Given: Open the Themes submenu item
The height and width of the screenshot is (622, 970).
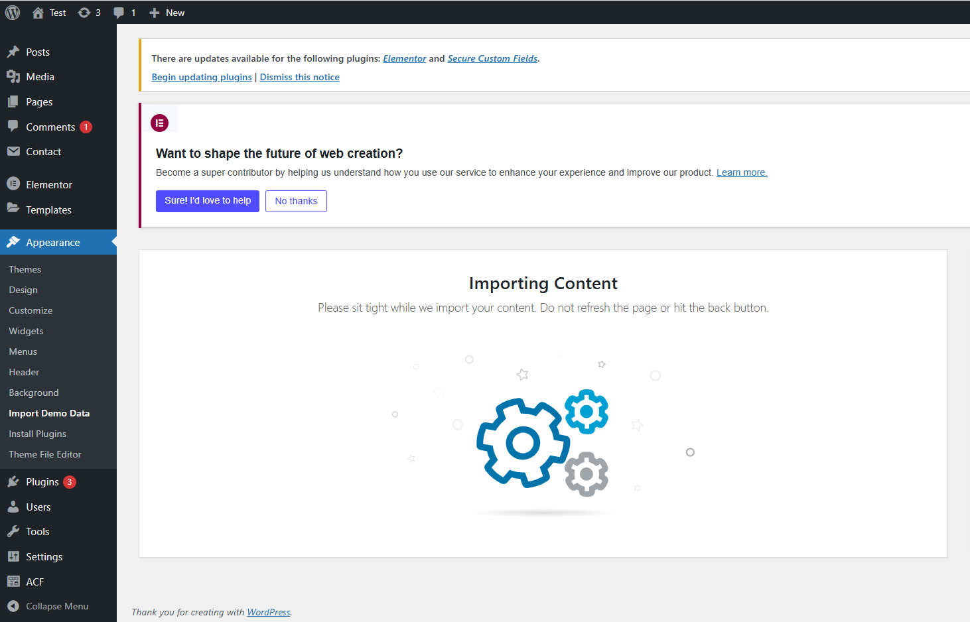Looking at the screenshot, I should [25, 269].
